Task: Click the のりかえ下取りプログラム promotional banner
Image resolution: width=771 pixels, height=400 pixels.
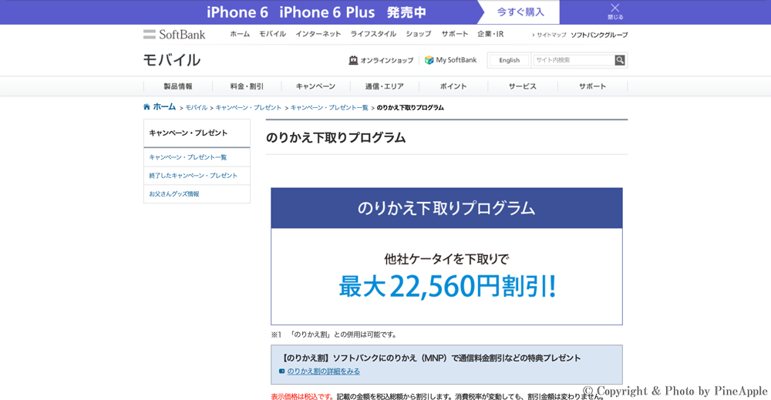Action: [446, 256]
